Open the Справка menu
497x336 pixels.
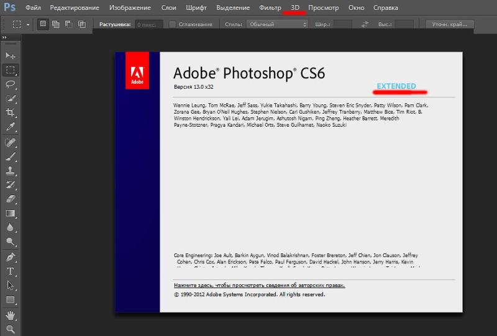[385, 7]
